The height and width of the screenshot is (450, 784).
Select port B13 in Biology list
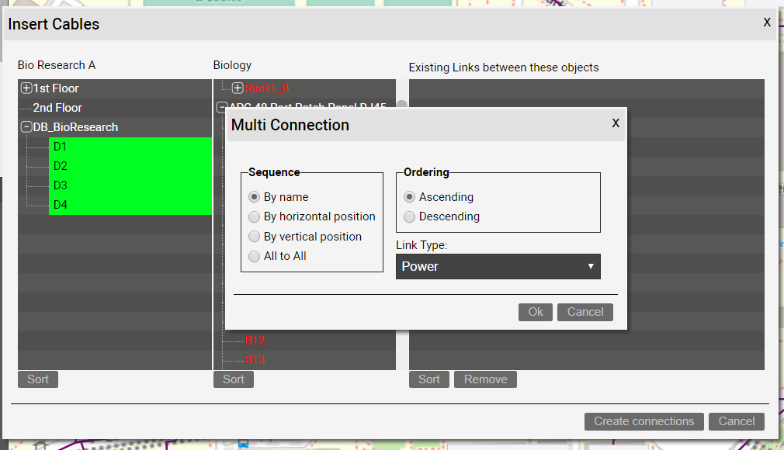[255, 360]
